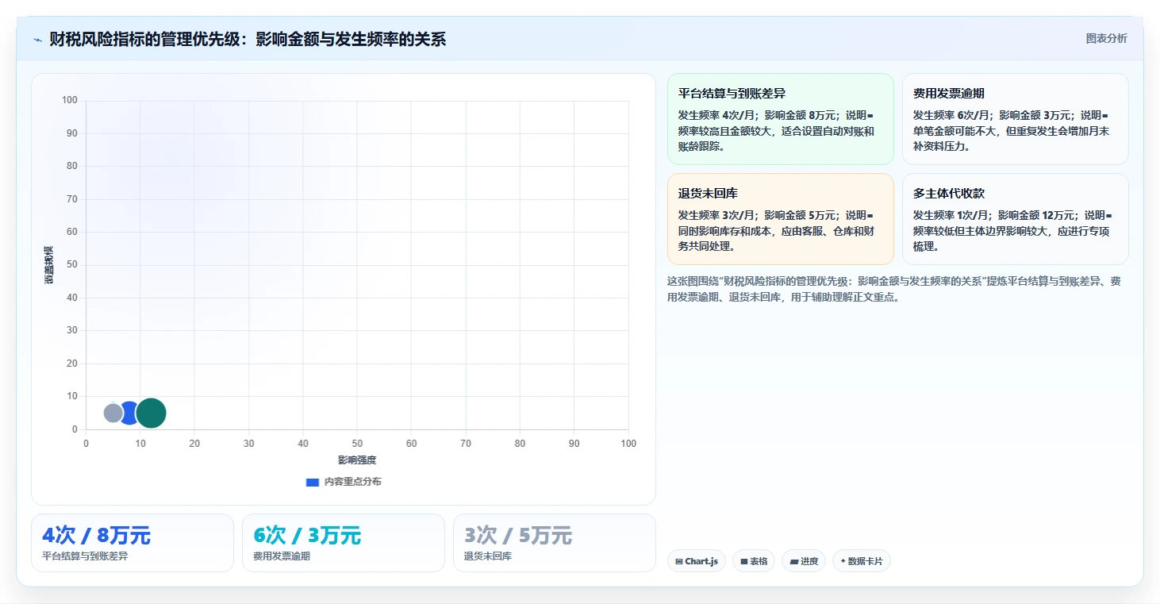Click the summary paragraph starting 这张图围绕
Image resolution: width=1160 pixels, height=604 pixels.
[x=894, y=290]
